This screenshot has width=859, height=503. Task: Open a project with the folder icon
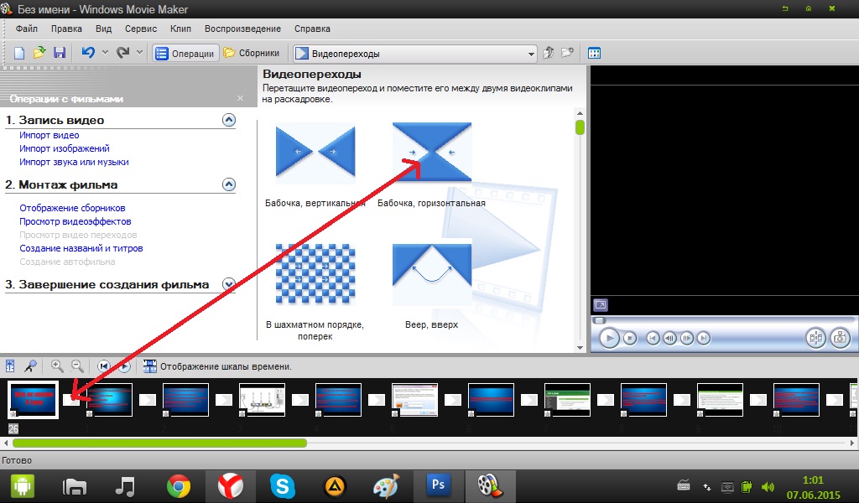(39, 53)
